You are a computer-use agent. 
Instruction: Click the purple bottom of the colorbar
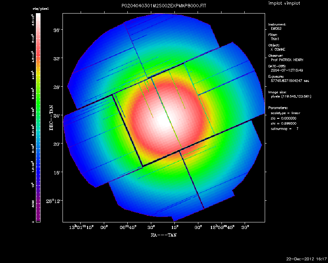point(38,217)
